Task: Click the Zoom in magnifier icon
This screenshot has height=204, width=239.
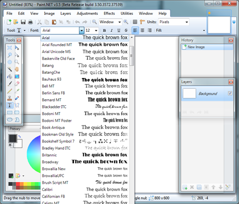Action: (126, 22)
